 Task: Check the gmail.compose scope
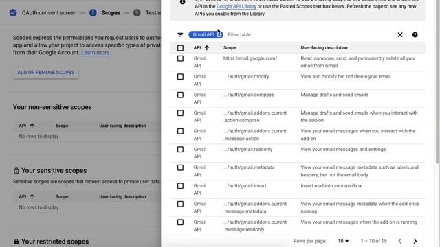coord(180,95)
